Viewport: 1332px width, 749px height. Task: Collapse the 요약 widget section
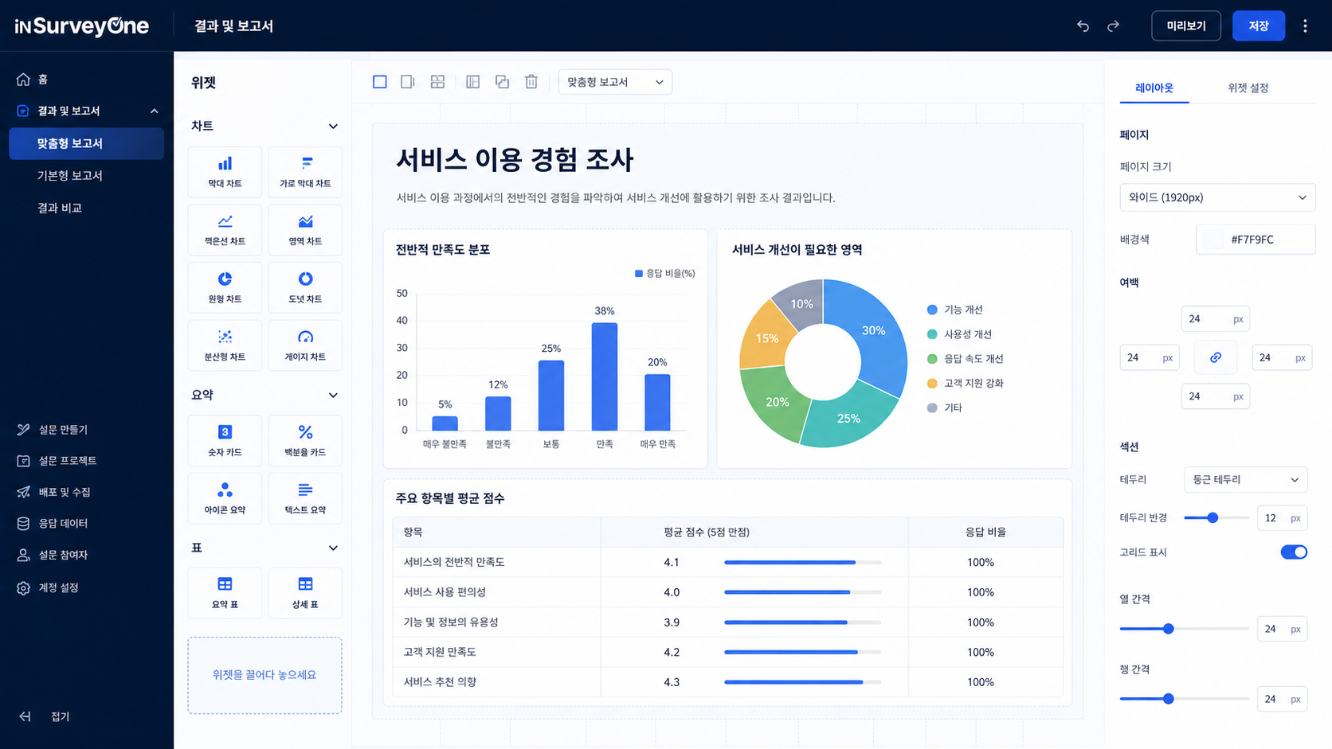(x=333, y=395)
